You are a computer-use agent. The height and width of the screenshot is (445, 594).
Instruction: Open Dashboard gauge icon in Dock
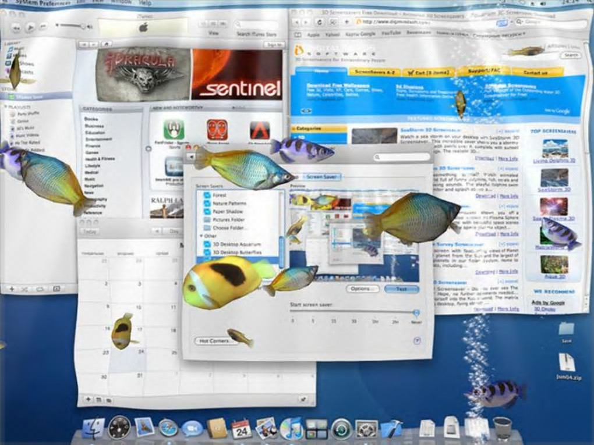pyautogui.click(x=119, y=428)
